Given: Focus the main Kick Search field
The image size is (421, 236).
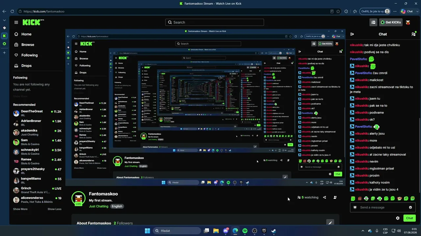Looking at the screenshot, I should pyautogui.click(x=214, y=22).
